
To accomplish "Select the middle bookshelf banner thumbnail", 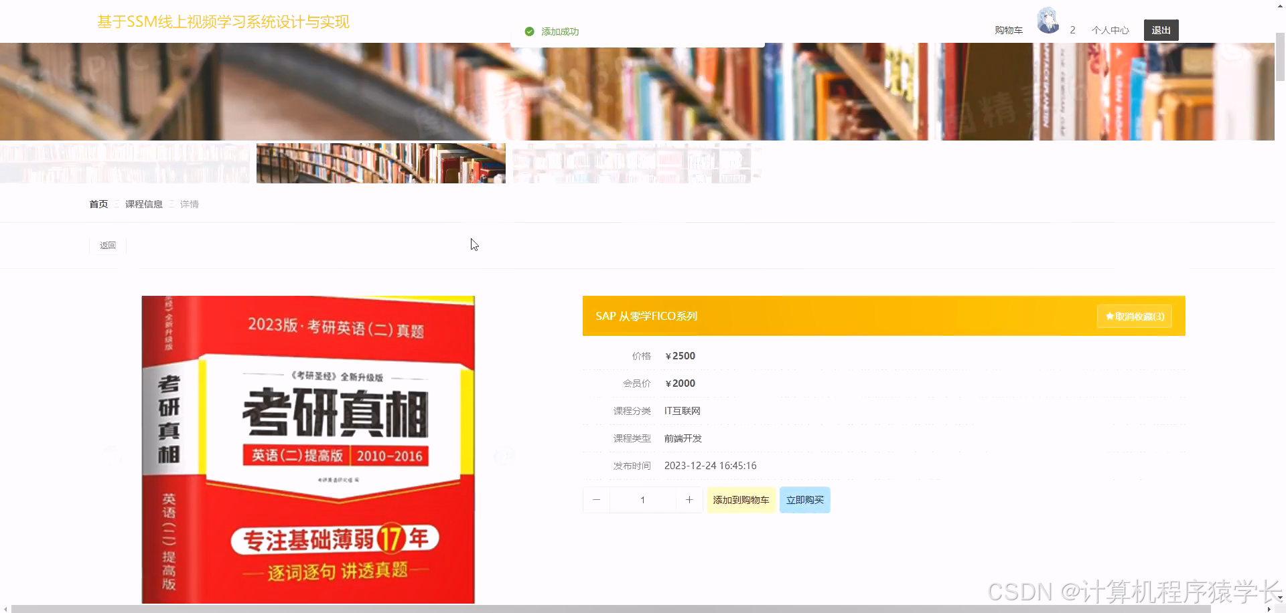I will coord(381,163).
